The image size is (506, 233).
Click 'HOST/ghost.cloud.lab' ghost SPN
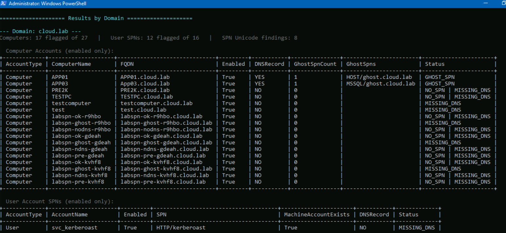(x=379, y=77)
